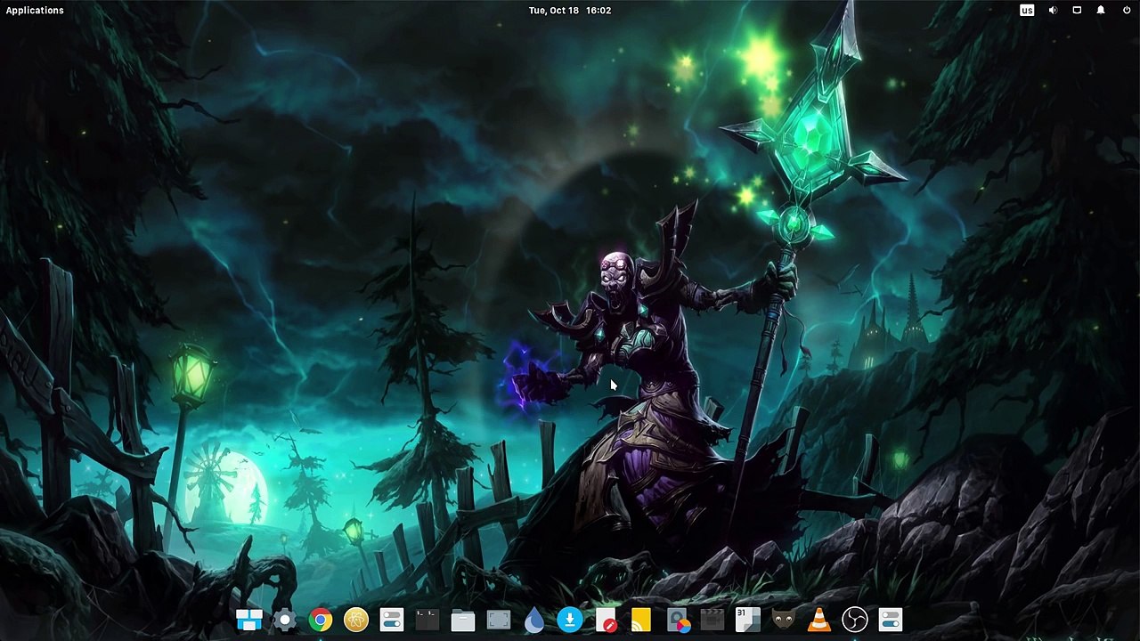The width and height of the screenshot is (1140, 641).
Task: Launch VLC media player from dock
Action: point(819,620)
